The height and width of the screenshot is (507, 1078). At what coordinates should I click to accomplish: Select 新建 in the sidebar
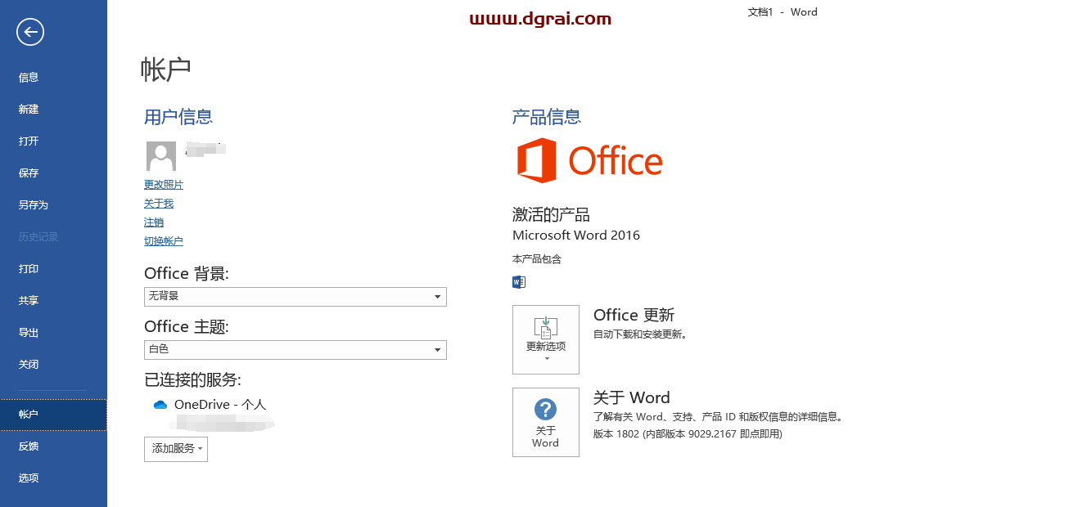pos(53,110)
